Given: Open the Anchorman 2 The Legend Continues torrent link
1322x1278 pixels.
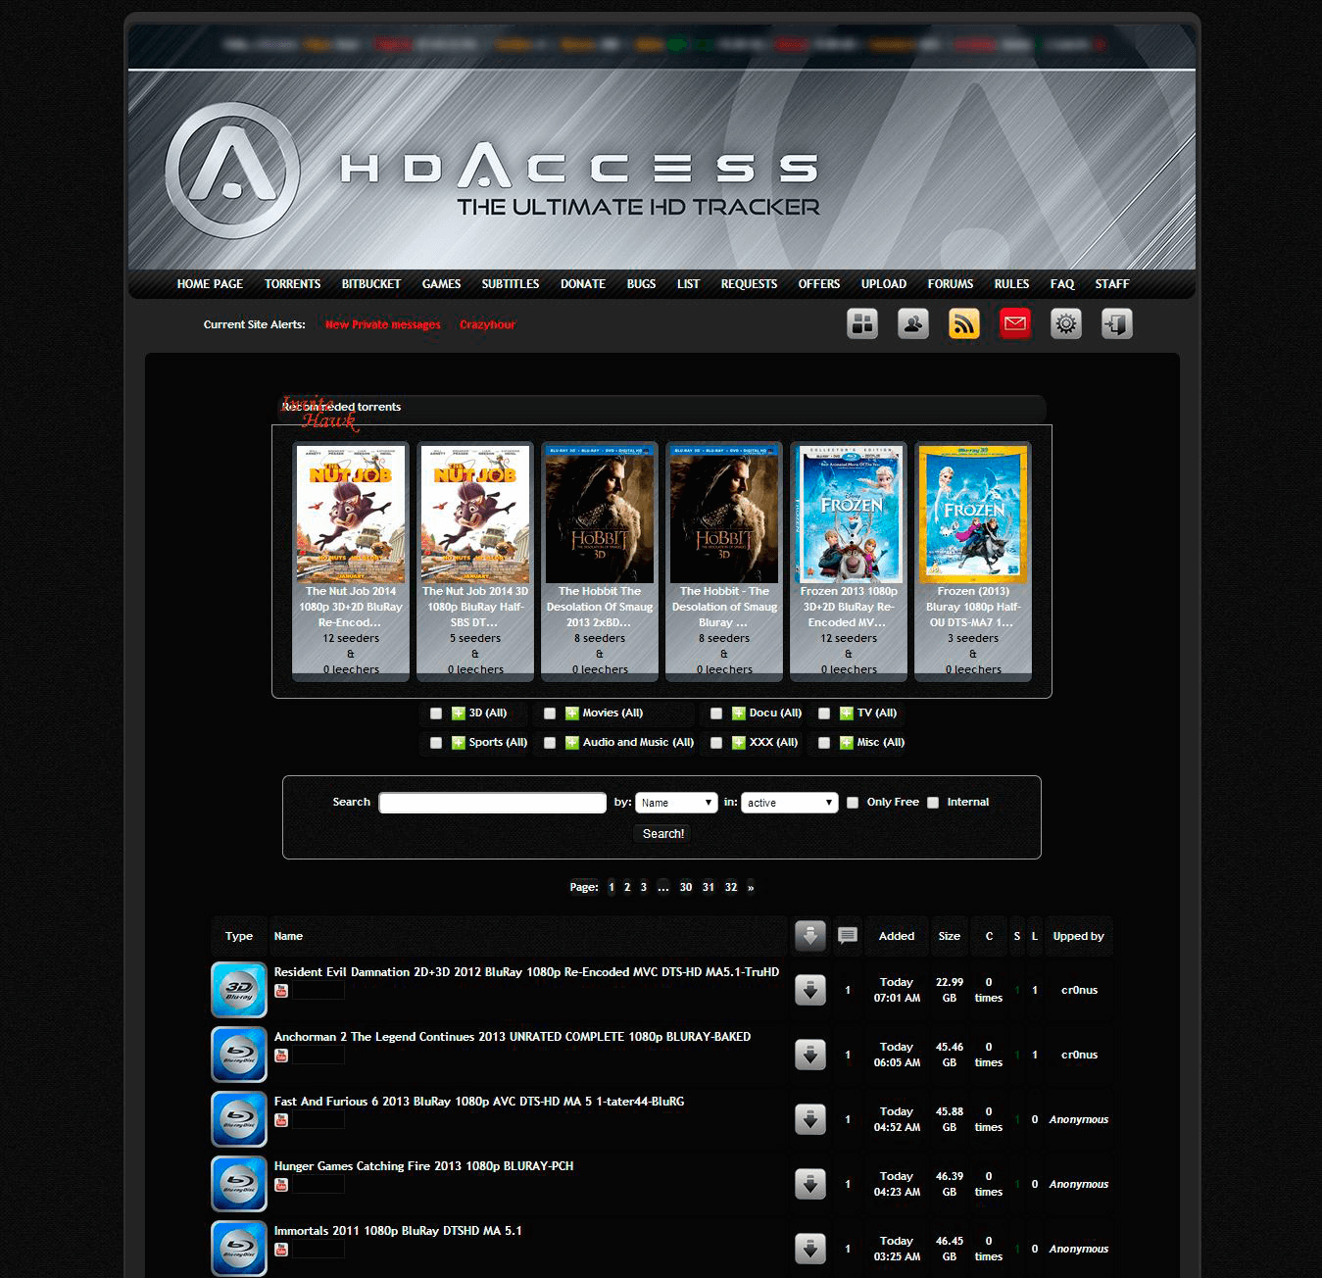Looking at the screenshot, I should pyautogui.click(x=513, y=1037).
